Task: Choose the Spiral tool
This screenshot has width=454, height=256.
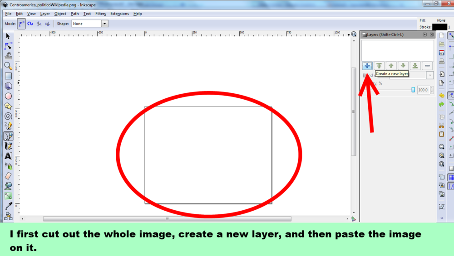Action: tap(8, 116)
